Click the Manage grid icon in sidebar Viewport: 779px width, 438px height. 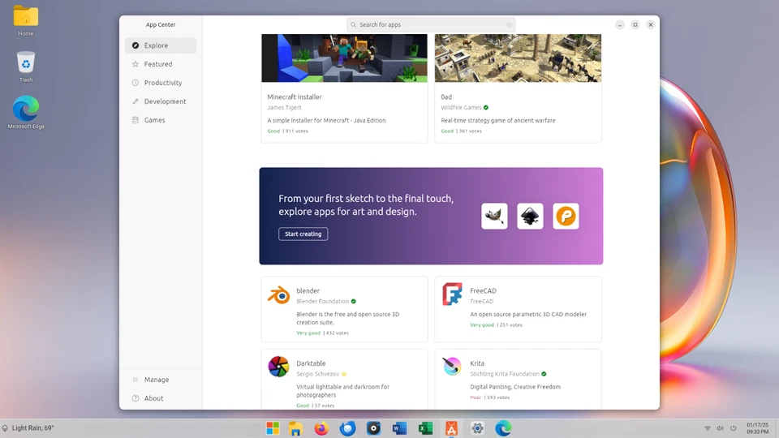tap(136, 380)
